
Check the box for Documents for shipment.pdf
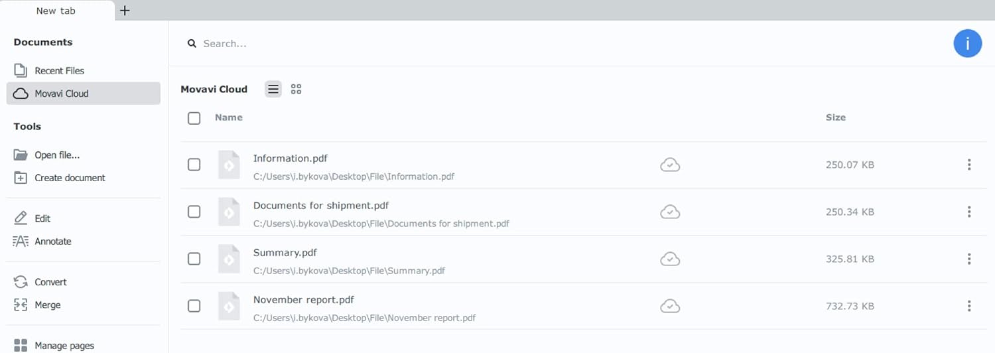pyautogui.click(x=194, y=212)
